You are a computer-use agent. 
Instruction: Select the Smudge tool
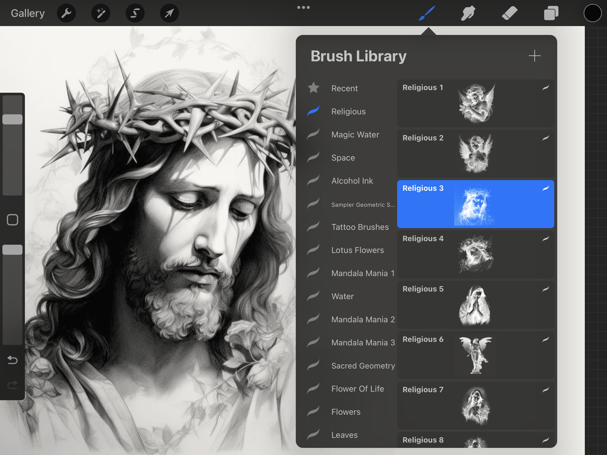[468, 13]
